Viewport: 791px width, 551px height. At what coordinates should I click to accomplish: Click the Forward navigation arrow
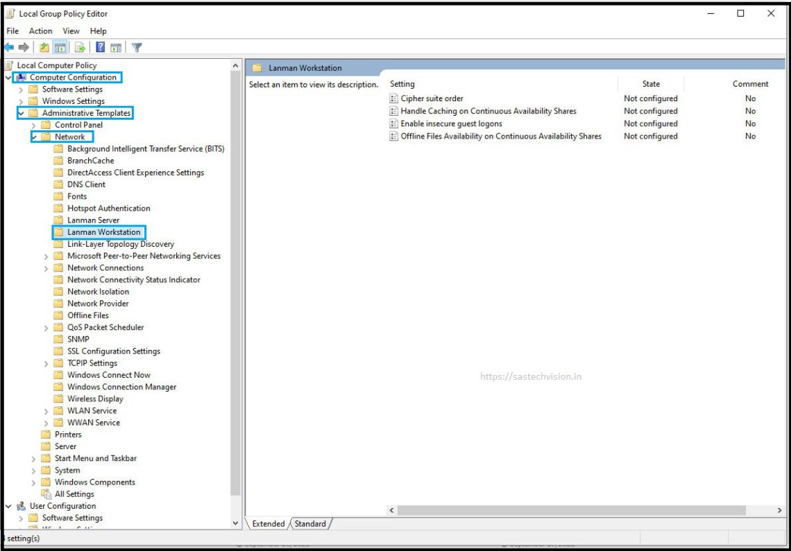[x=24, y=47]
